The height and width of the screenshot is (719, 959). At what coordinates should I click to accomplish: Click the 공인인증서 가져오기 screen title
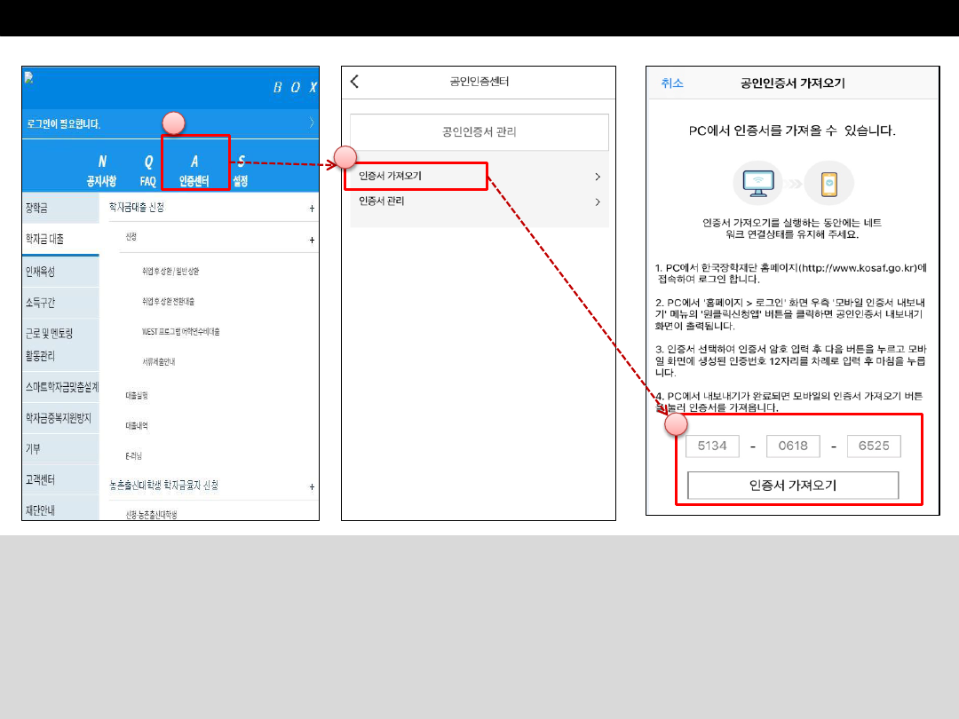click(793, 83)
